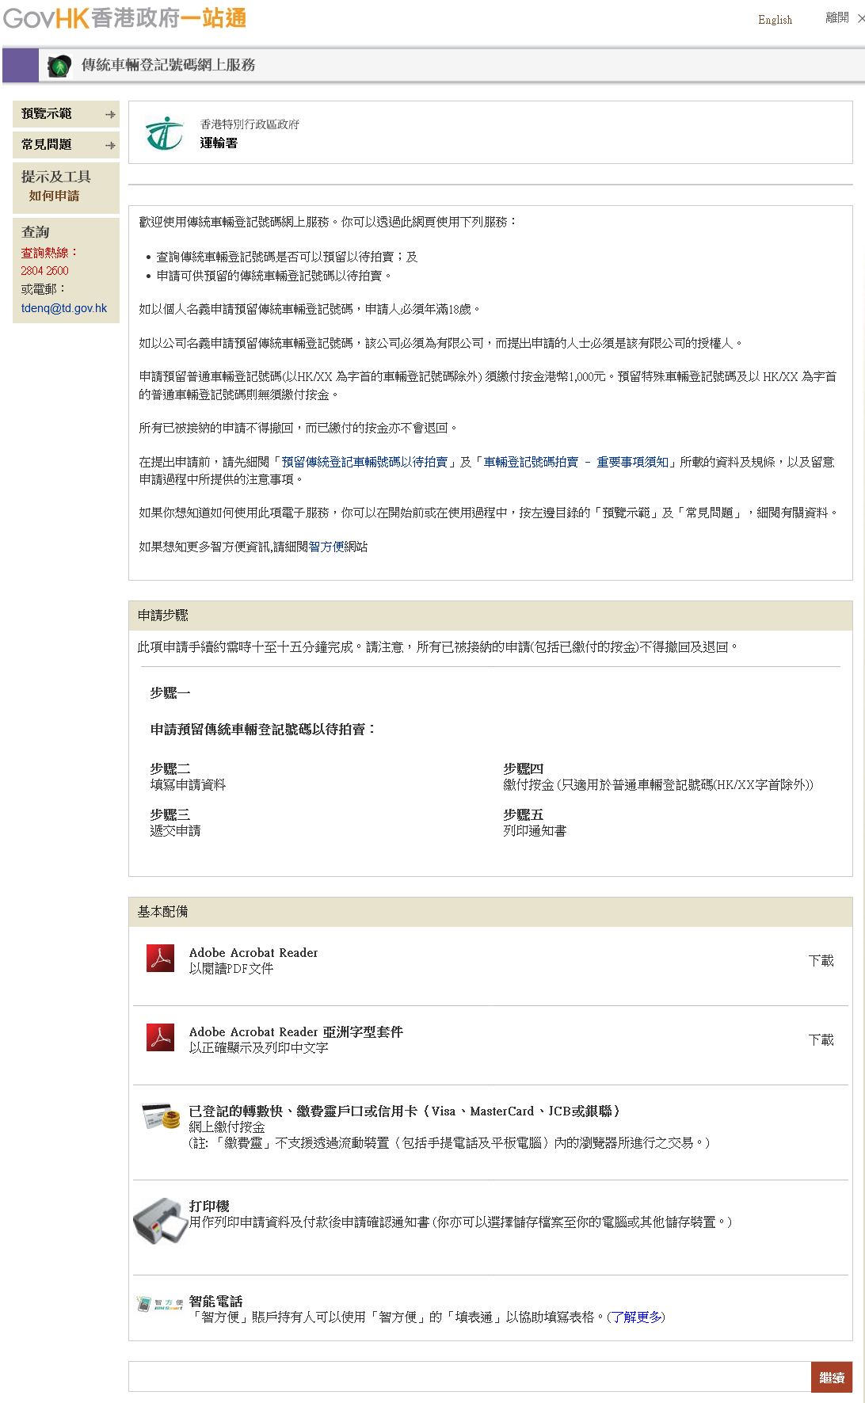The width and height of the screenshot is (865, 1403).
Task: Click the traffic light service icon
Action: click(x=59, y=66)
